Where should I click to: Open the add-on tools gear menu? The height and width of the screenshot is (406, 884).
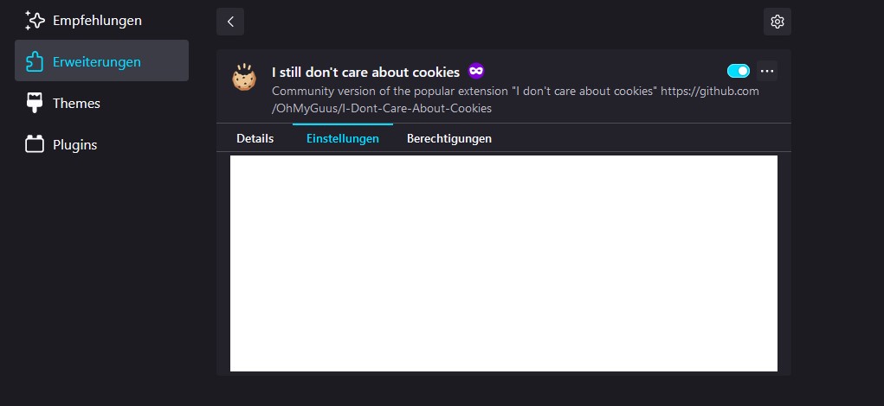(x=777, y=22)
